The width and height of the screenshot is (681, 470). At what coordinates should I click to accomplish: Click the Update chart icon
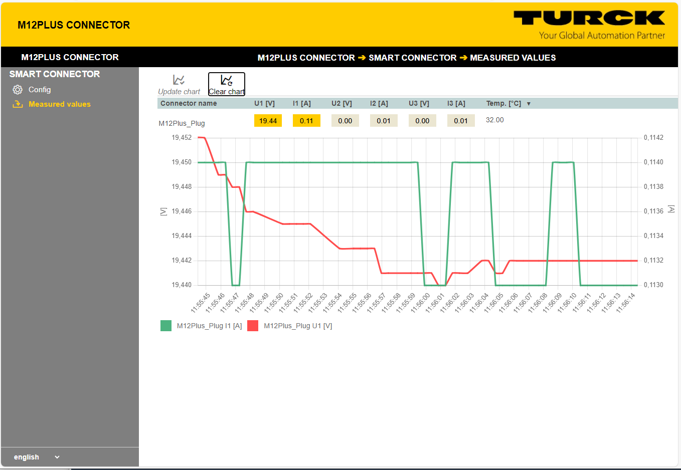pos(179,80)
